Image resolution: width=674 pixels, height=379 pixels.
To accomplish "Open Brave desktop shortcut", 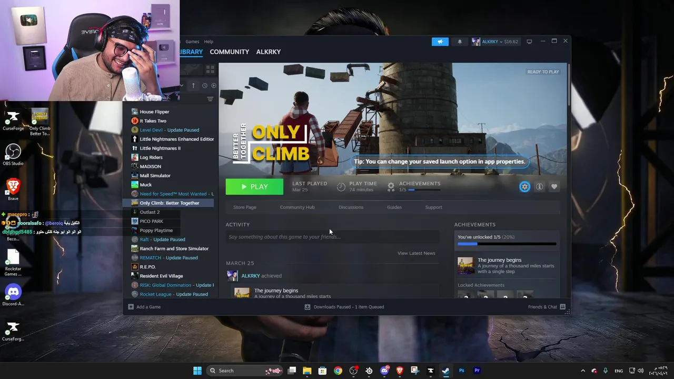I will click(x=13, y=190).
